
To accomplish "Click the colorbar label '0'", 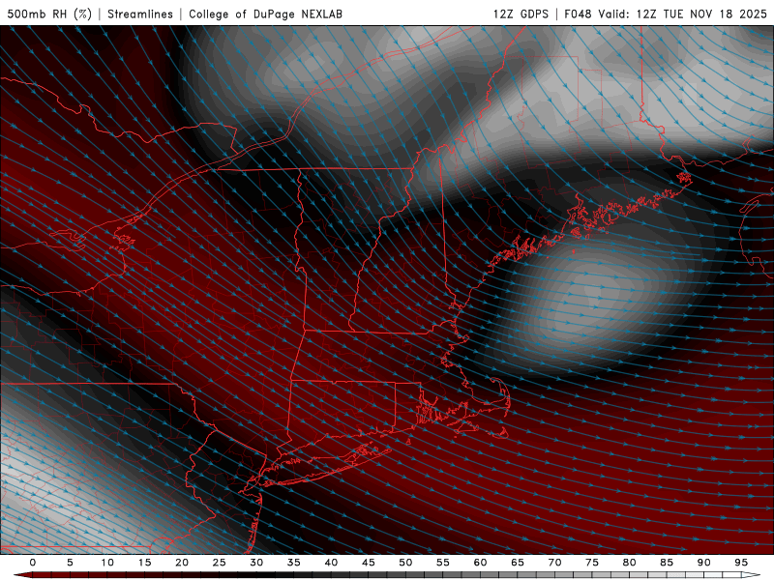I will coord(33,563).
